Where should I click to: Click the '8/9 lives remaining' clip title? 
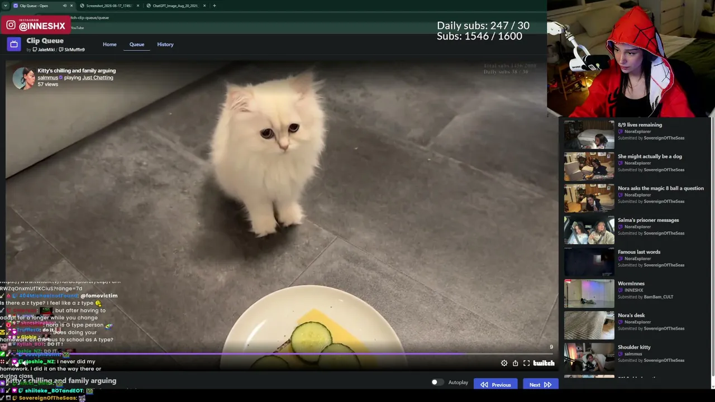640,125
